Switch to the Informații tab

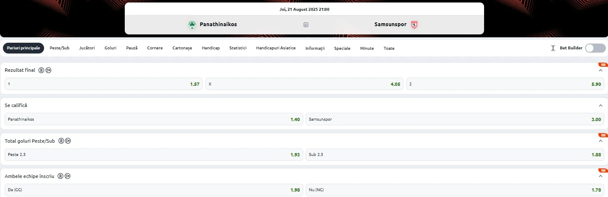click(x=315, y=49)
